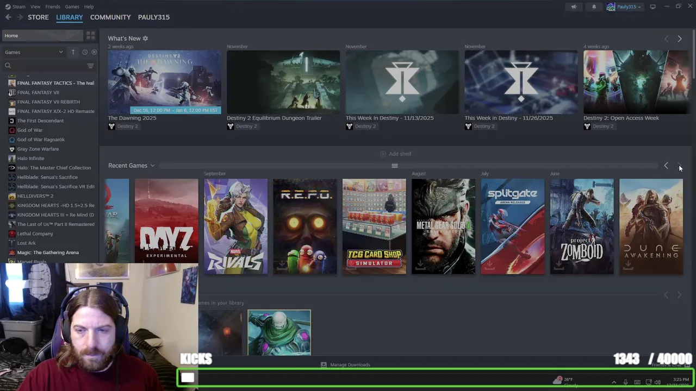Select Gray Zone Warfare in list

pos(38,149)
